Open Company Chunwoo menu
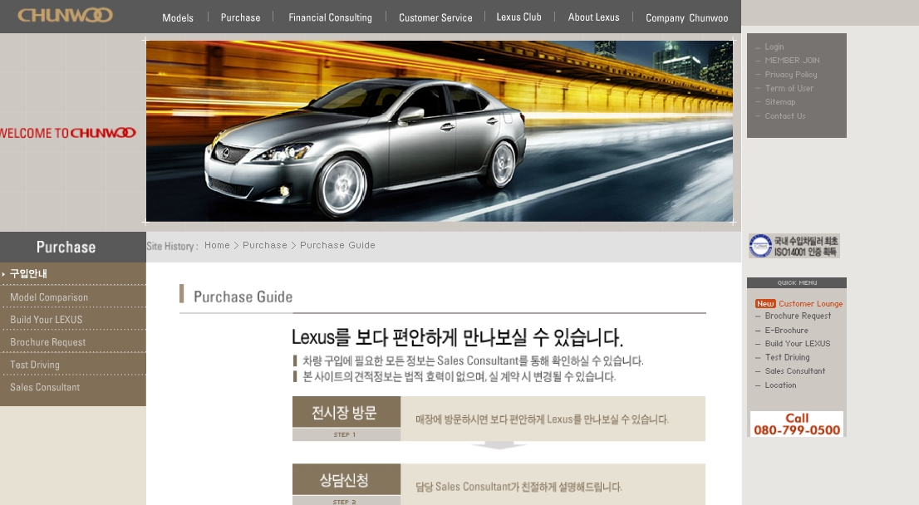The image size is (919, 505). pos(686,17)
